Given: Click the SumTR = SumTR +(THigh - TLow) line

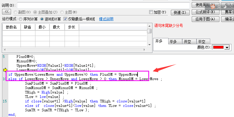Looking at the screenshot, I should (x=57, y=110).
